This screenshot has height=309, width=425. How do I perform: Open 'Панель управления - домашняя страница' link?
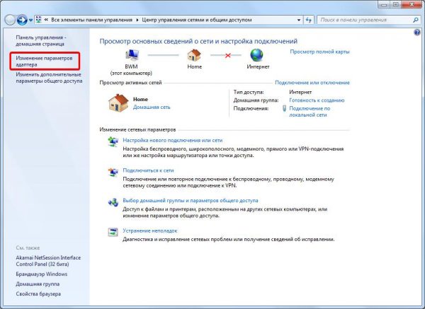[x=41, y=40]
